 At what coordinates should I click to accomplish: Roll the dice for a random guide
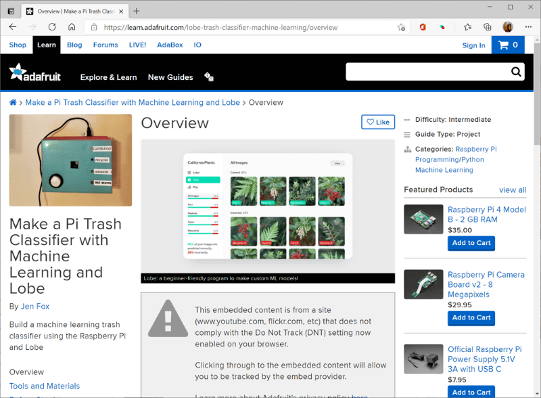click(209, 76)
